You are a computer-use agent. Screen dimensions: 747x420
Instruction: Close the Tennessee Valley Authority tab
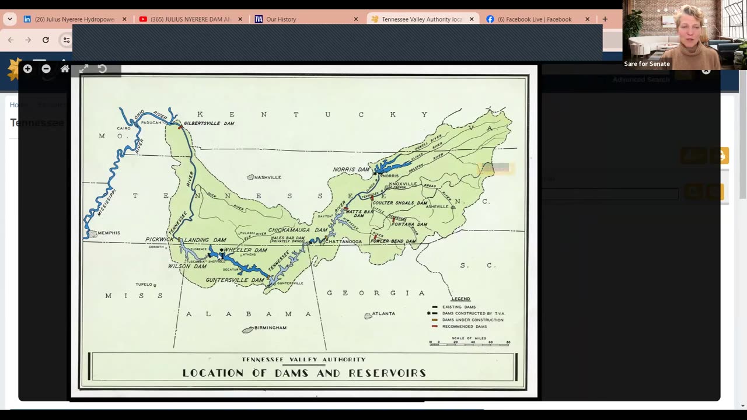[472, 19]
